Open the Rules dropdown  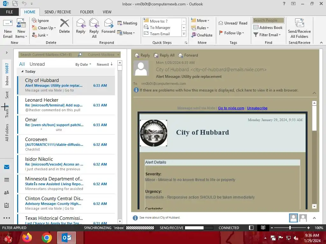[x=200, y=28]
